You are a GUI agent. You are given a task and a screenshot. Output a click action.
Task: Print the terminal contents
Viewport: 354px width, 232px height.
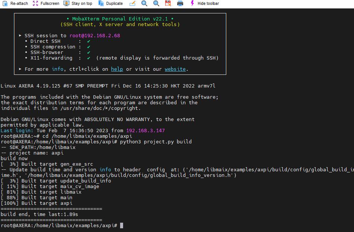coord(180,3)
